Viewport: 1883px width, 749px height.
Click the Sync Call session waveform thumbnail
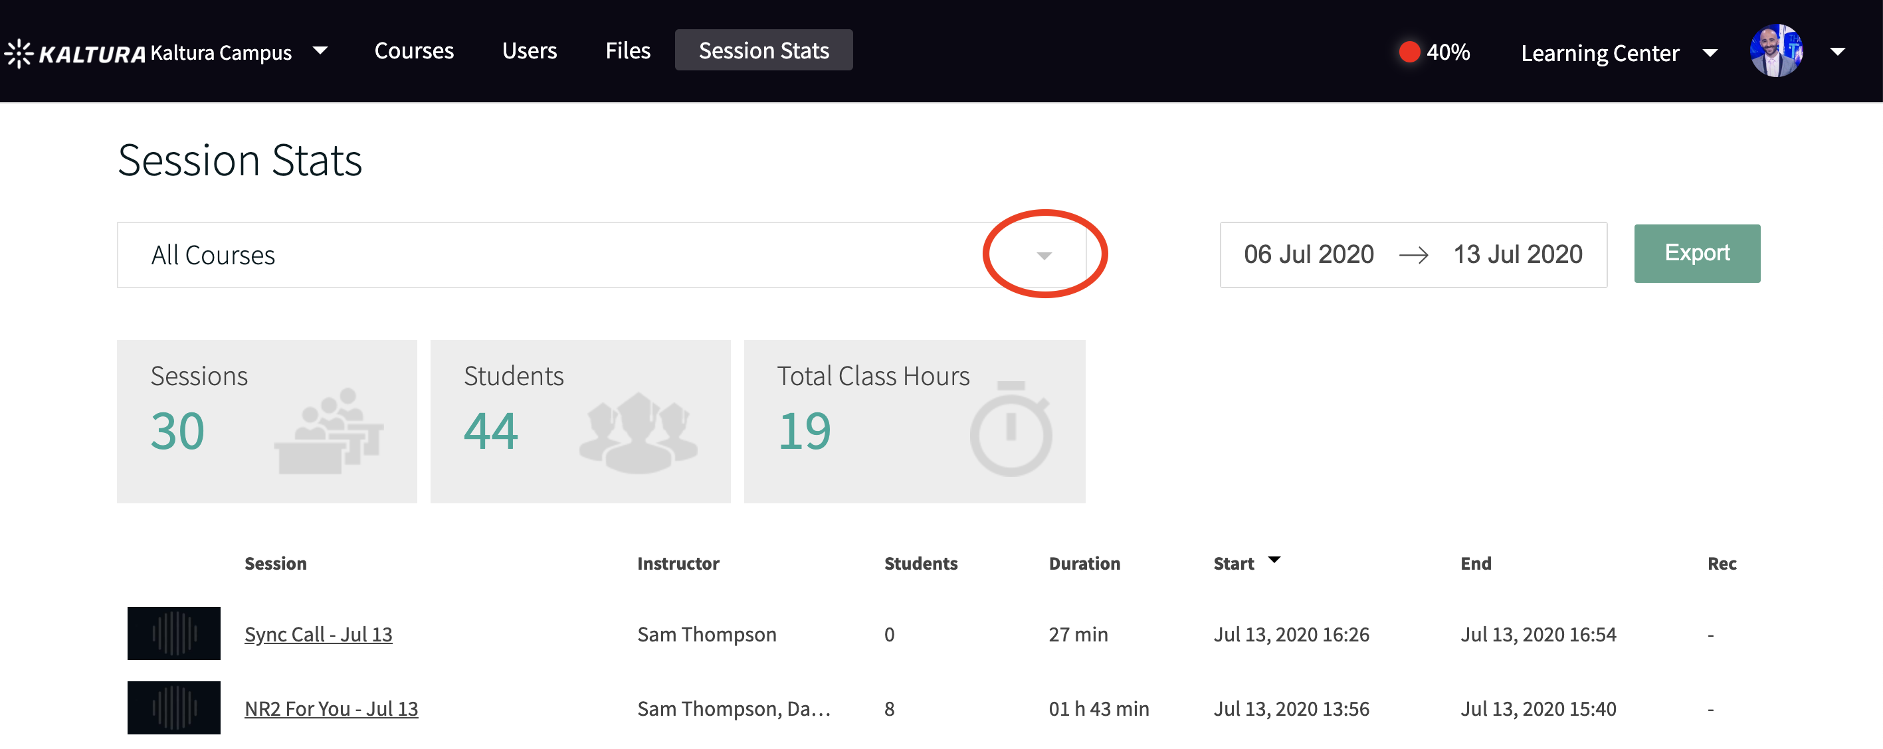point(173,633)
